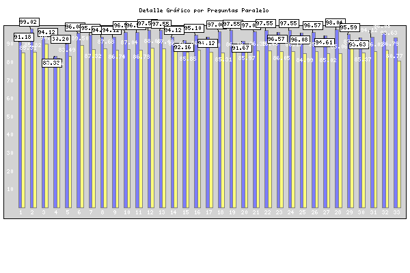Click the x-axis question number 7
The image size is (410, 273).
(x=91, y=212)
